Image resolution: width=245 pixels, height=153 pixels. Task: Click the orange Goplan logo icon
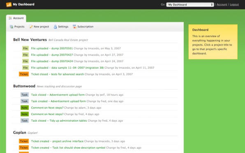click(x=9, y=5)
